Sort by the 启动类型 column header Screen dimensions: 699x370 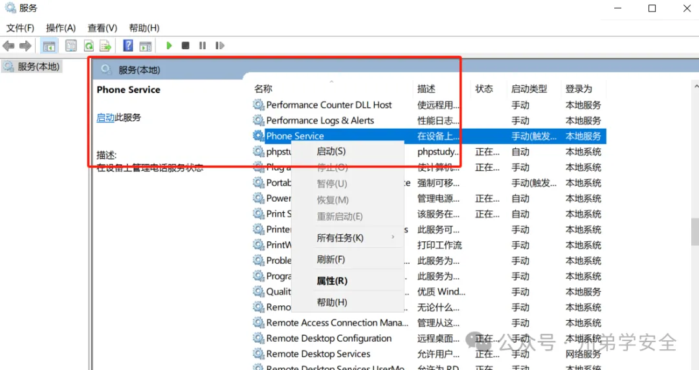coord(529,89)
